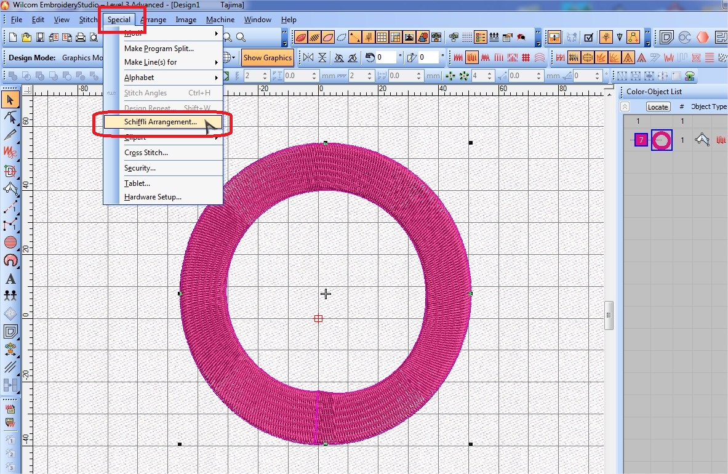Choose the Lettering 'A' tool
Image resolution: width=728 pixels, height=474 pixels.
click(10, 279)
